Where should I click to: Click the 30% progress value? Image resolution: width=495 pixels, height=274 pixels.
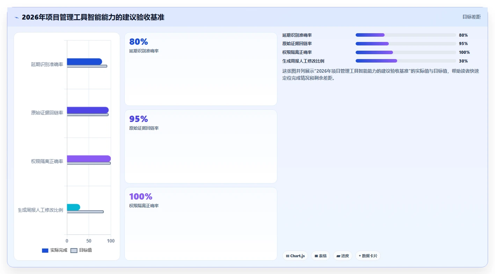click(x=463, y=61)
